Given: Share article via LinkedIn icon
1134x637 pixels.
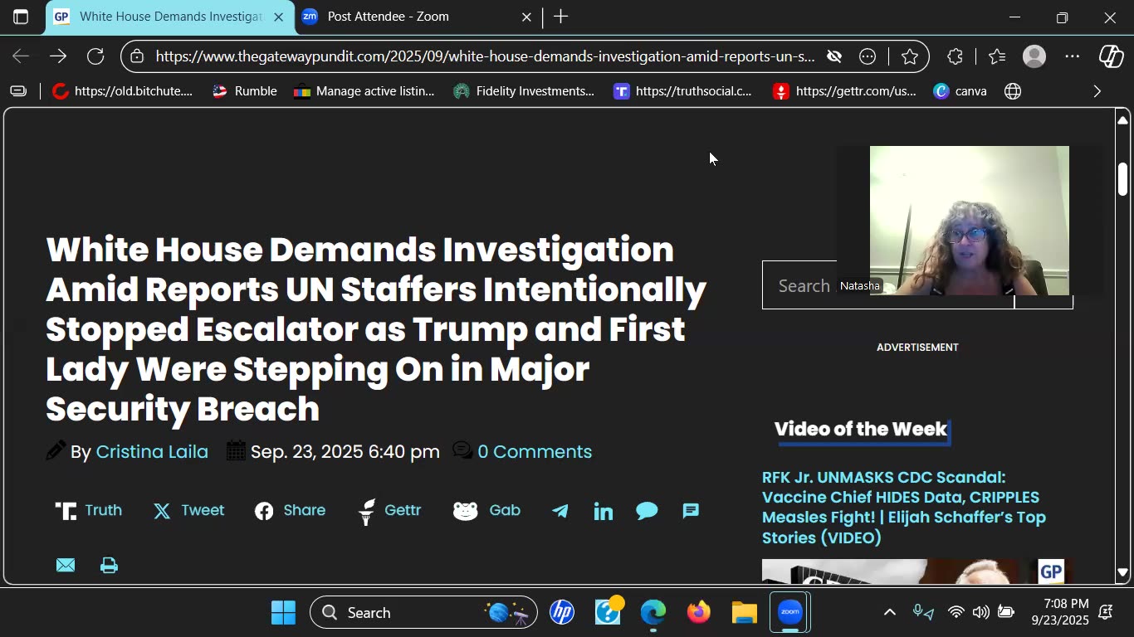Looking at the screenshot, I should [604, 511].
